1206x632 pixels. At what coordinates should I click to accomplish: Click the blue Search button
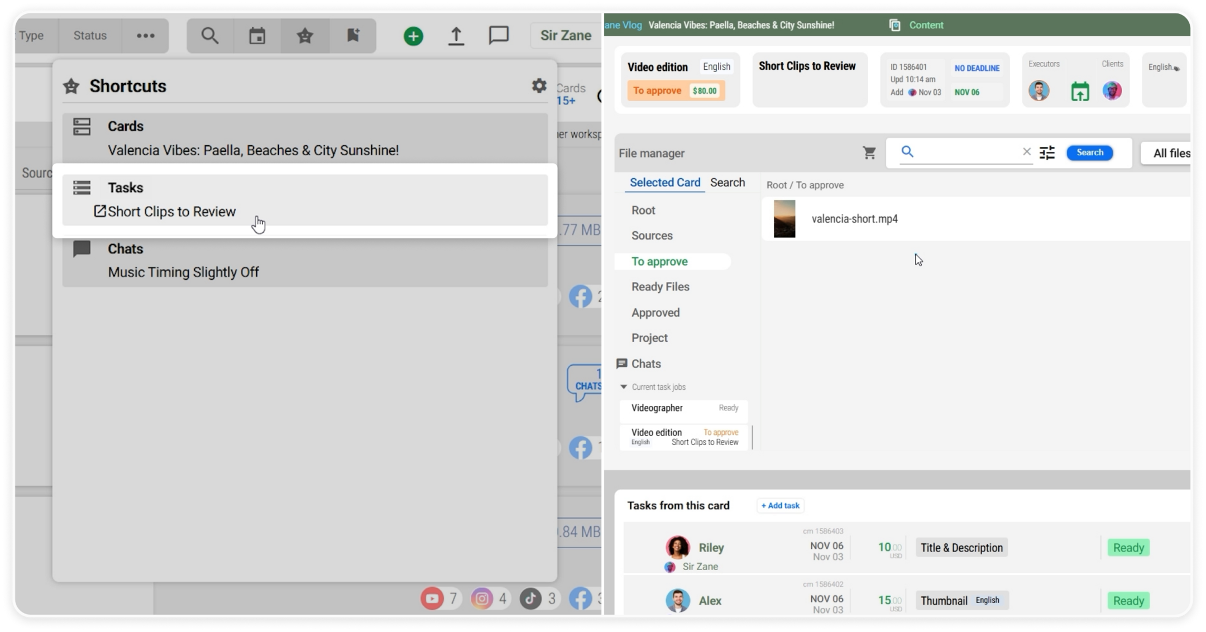pyautogui.click(x=1089, y=152)
